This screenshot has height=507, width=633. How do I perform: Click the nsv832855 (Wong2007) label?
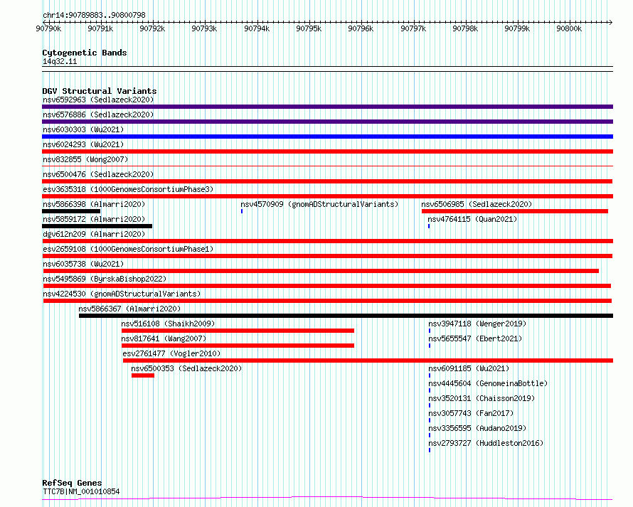click(85, 159)
